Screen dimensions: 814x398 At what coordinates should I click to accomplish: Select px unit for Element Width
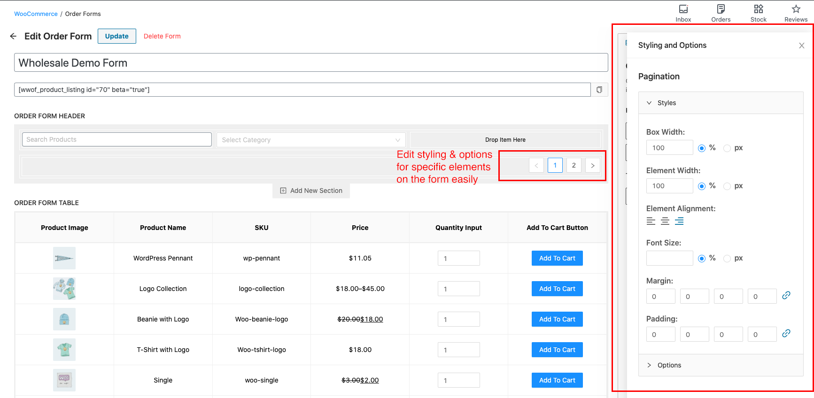(727, 186)
